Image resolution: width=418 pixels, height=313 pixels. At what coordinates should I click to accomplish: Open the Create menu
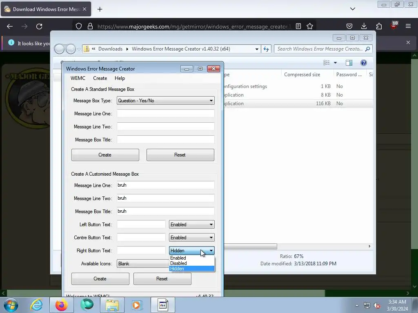100,78
